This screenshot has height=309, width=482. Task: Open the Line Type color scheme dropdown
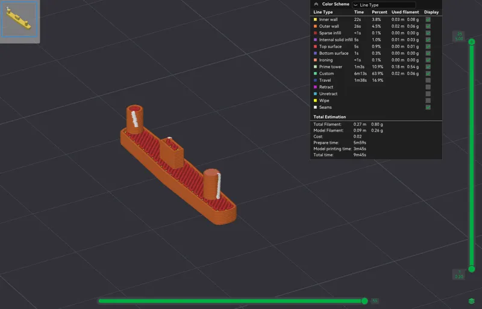(x=384, y=5)
